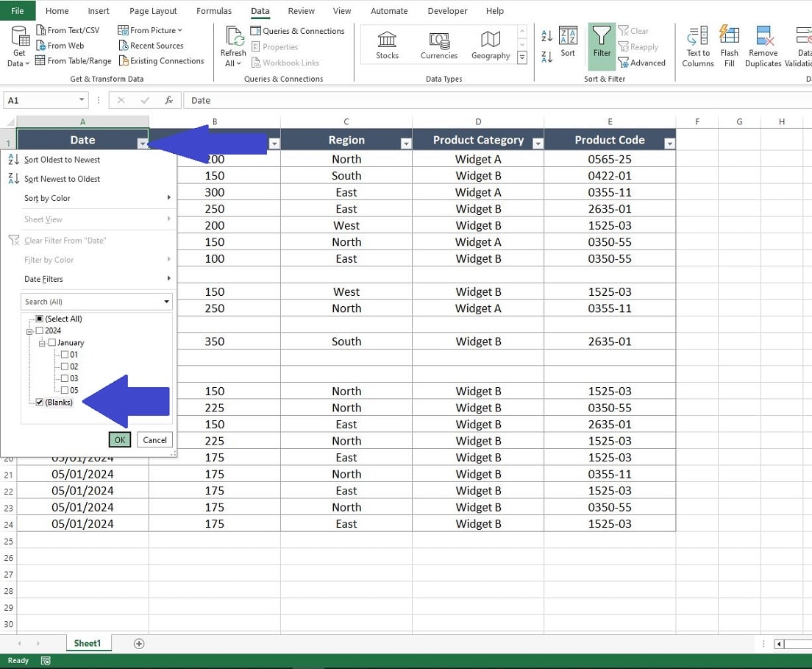This screenshot has height=669, width=812.
Task: Click the Text to Columns tool
Action: [x=697, y=46]
